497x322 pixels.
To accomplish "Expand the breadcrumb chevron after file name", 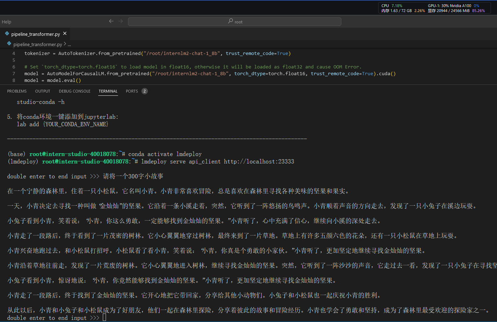I will (65, 44).
